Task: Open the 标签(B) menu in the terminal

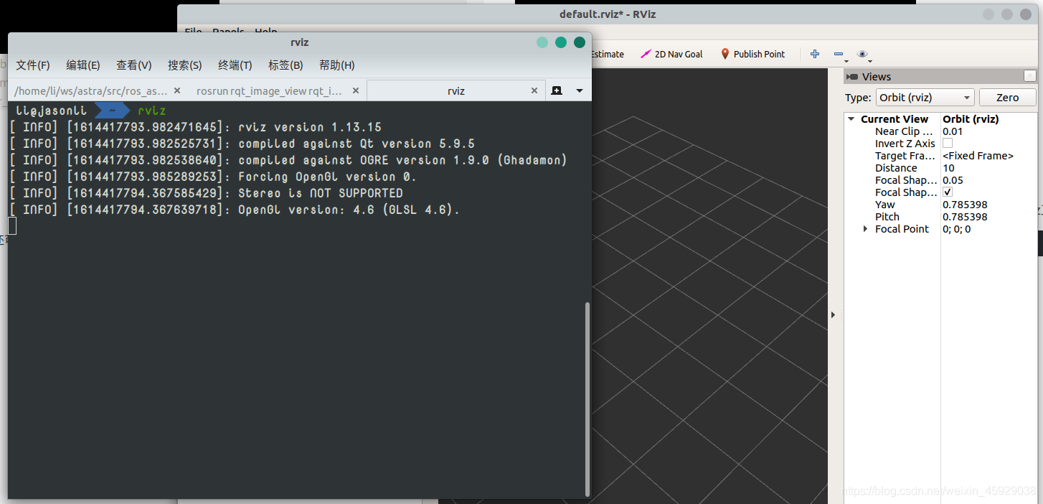Action: tap(285, 65)
